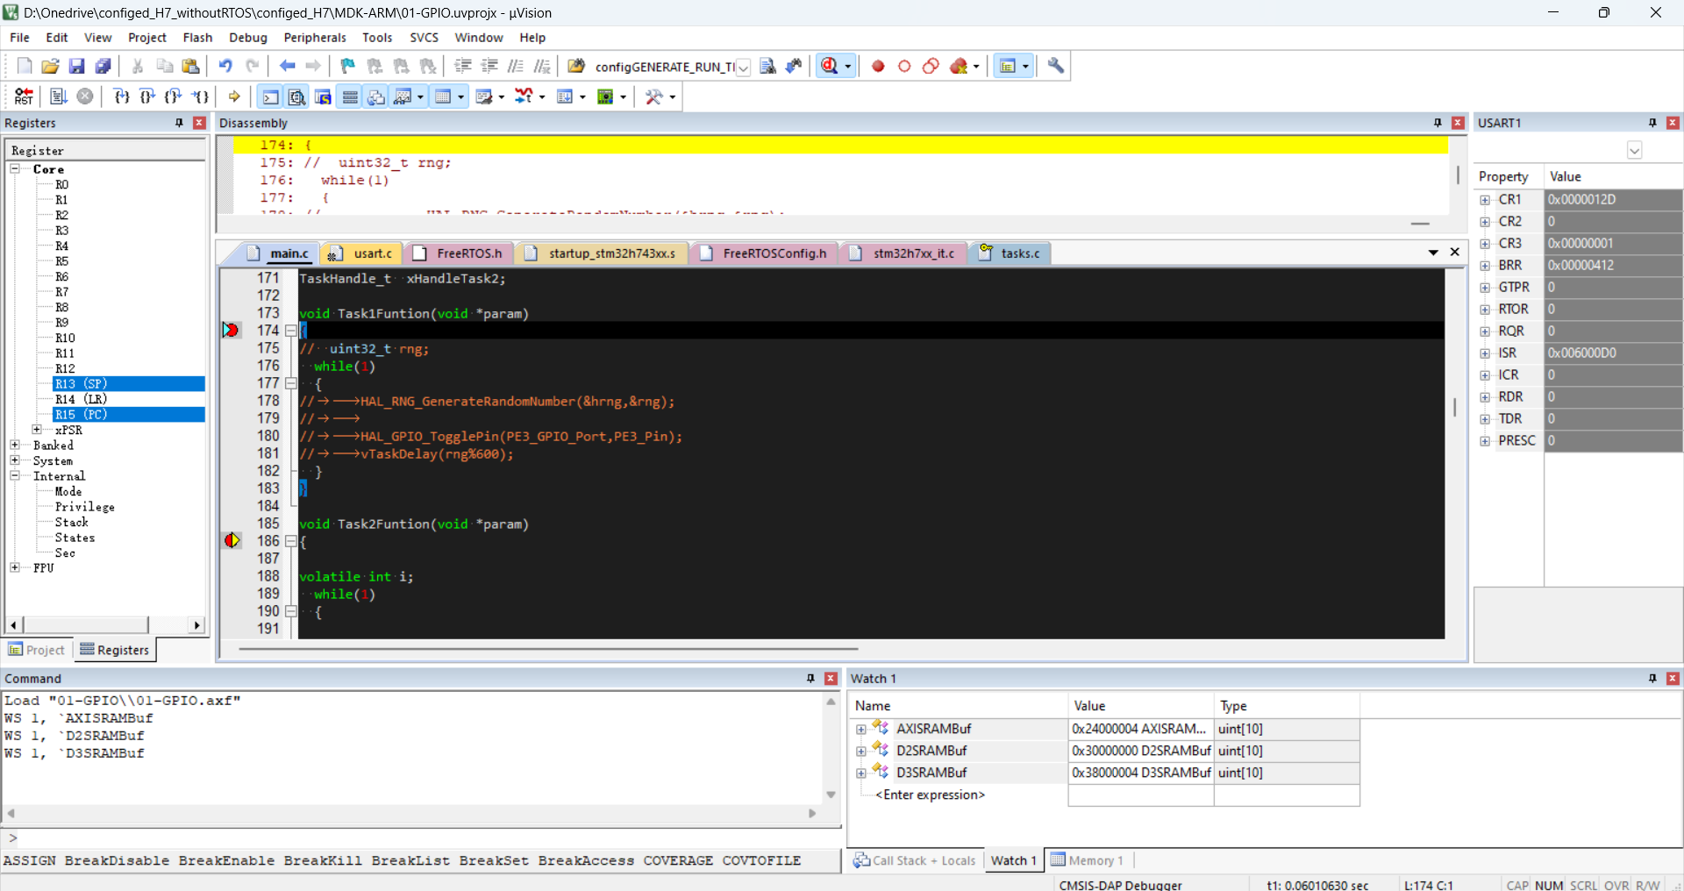
Task: Toggle Start/Stop Debug Session button
Action: click(830, 66)
